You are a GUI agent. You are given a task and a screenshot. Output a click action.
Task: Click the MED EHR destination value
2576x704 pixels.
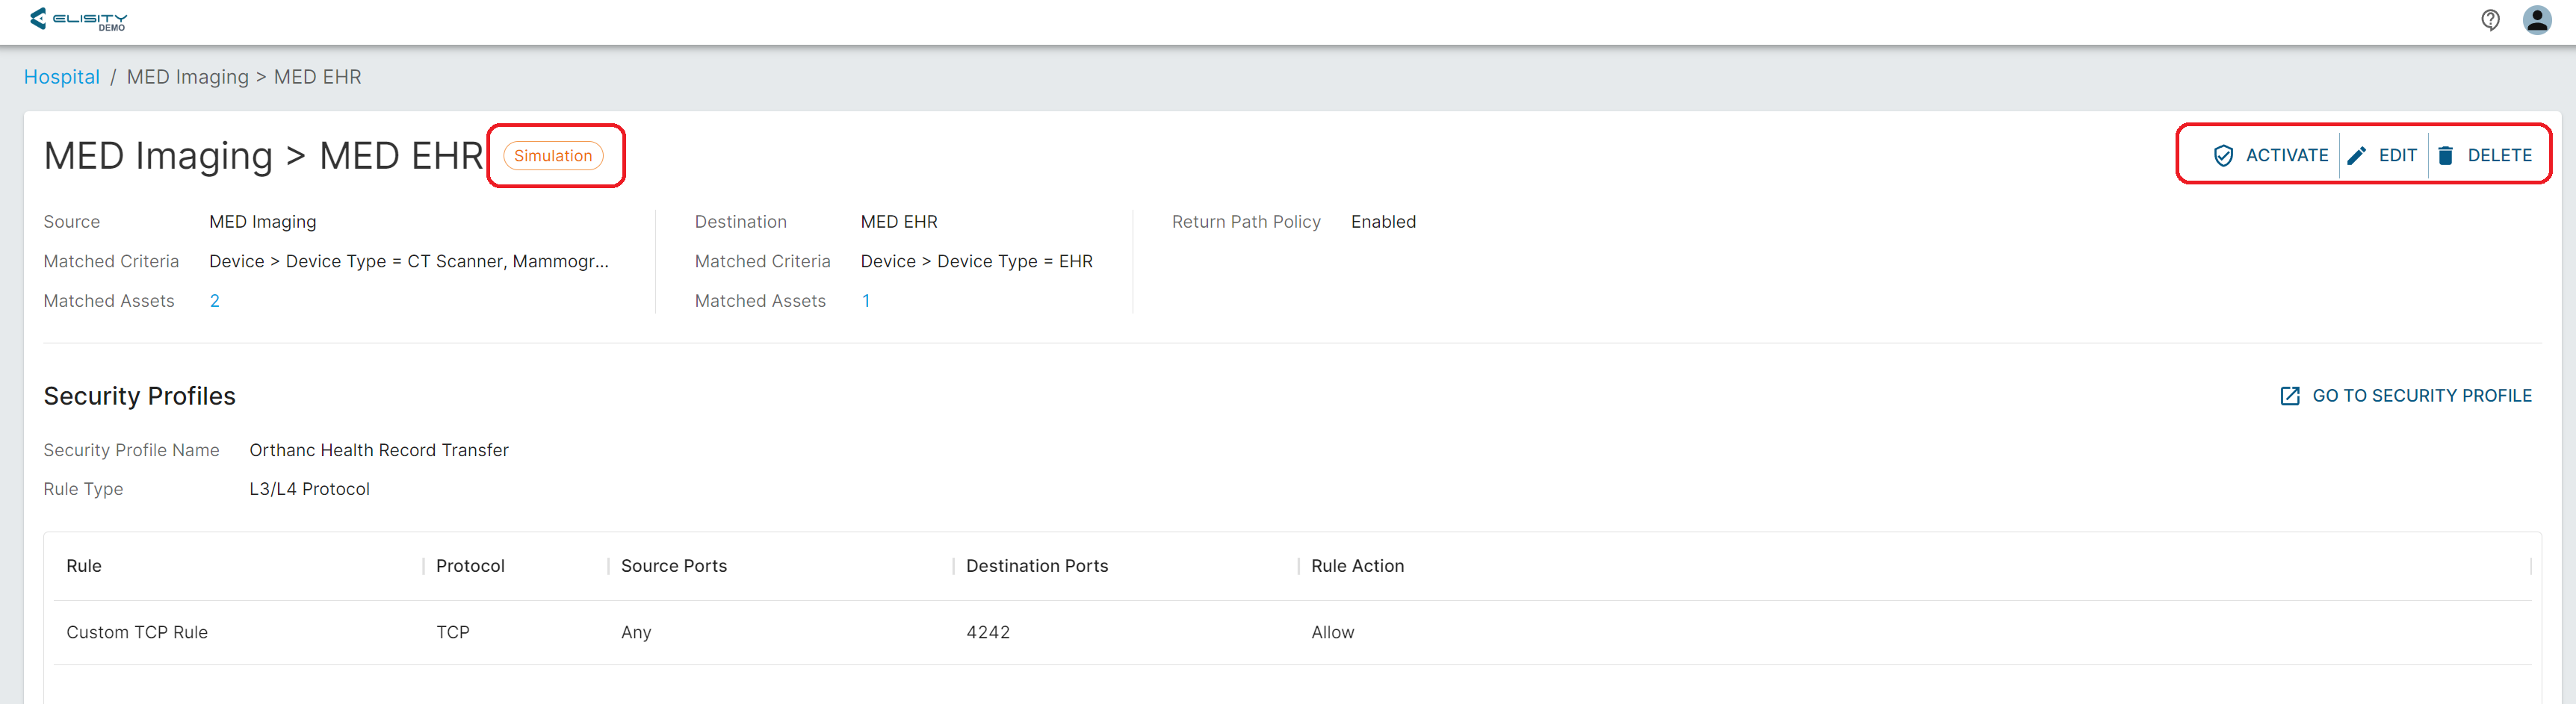(899, 222)
